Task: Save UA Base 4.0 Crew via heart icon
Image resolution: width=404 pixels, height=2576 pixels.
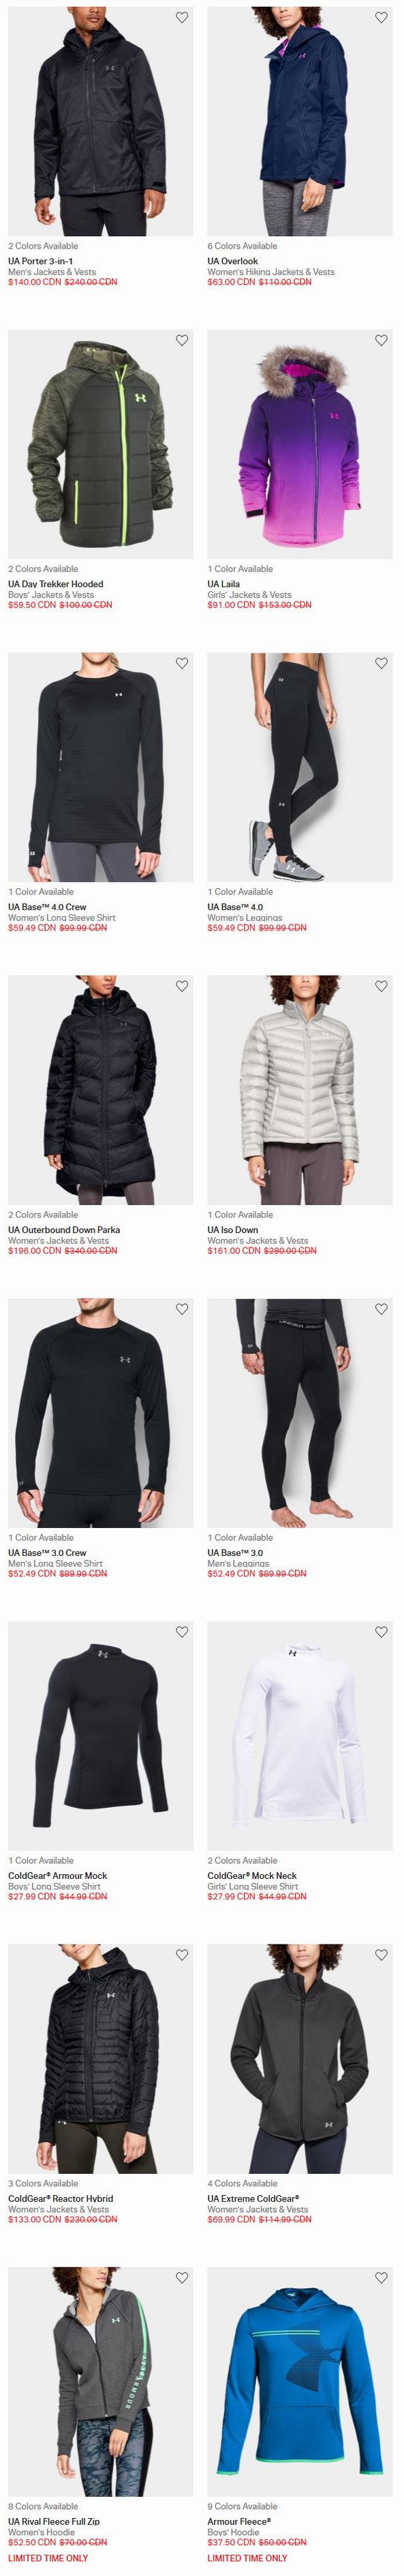Action: click(x=181, y=663)
